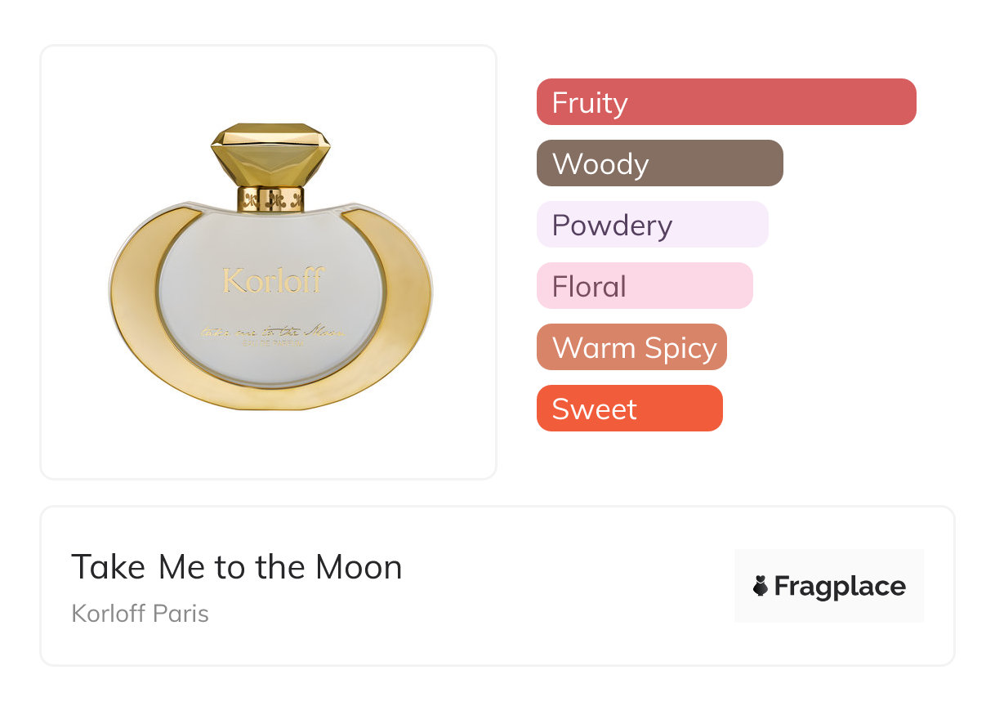
Task: Pick the Floral accord bar
Action: pos(645,286)
